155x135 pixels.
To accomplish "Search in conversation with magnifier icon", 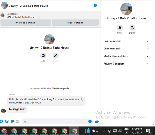I will pos(132,28).
